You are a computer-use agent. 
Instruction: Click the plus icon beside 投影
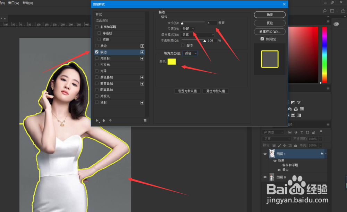[x=142, y=103]
